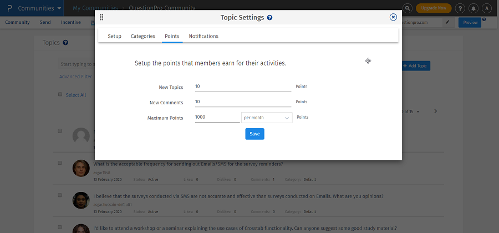The image size is (499, 233).
Task: Click the New Topics points input field
Action: point(243,86)
